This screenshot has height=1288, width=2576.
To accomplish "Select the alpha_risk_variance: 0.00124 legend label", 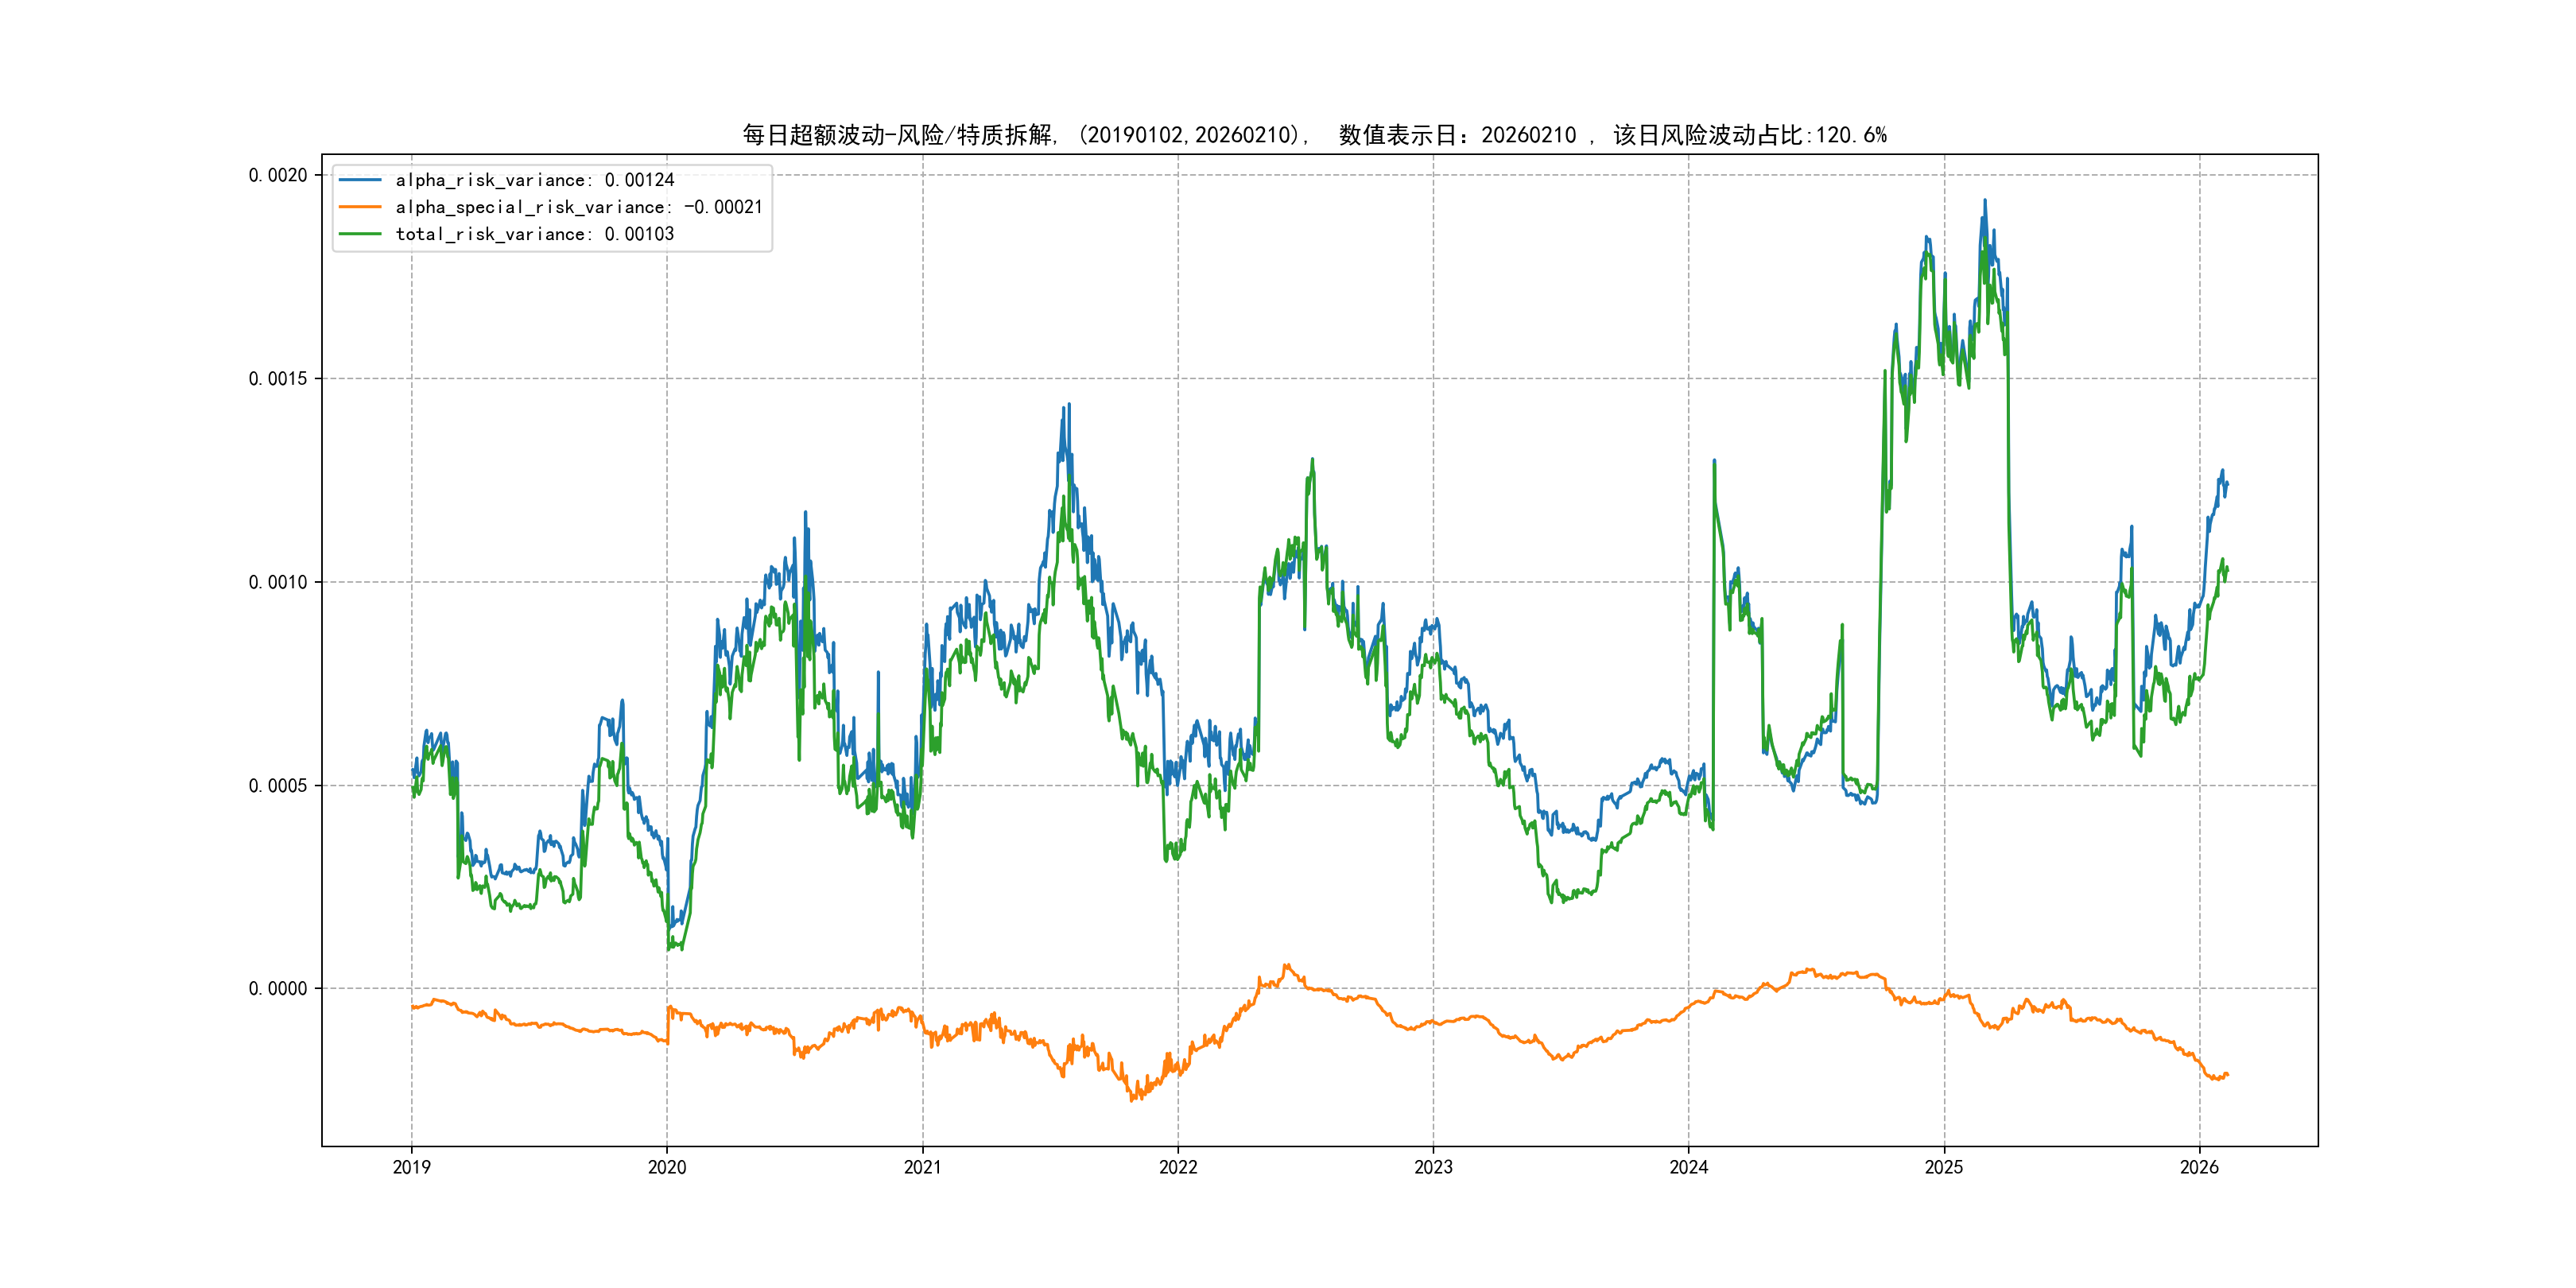I will (x=535, y=180).
